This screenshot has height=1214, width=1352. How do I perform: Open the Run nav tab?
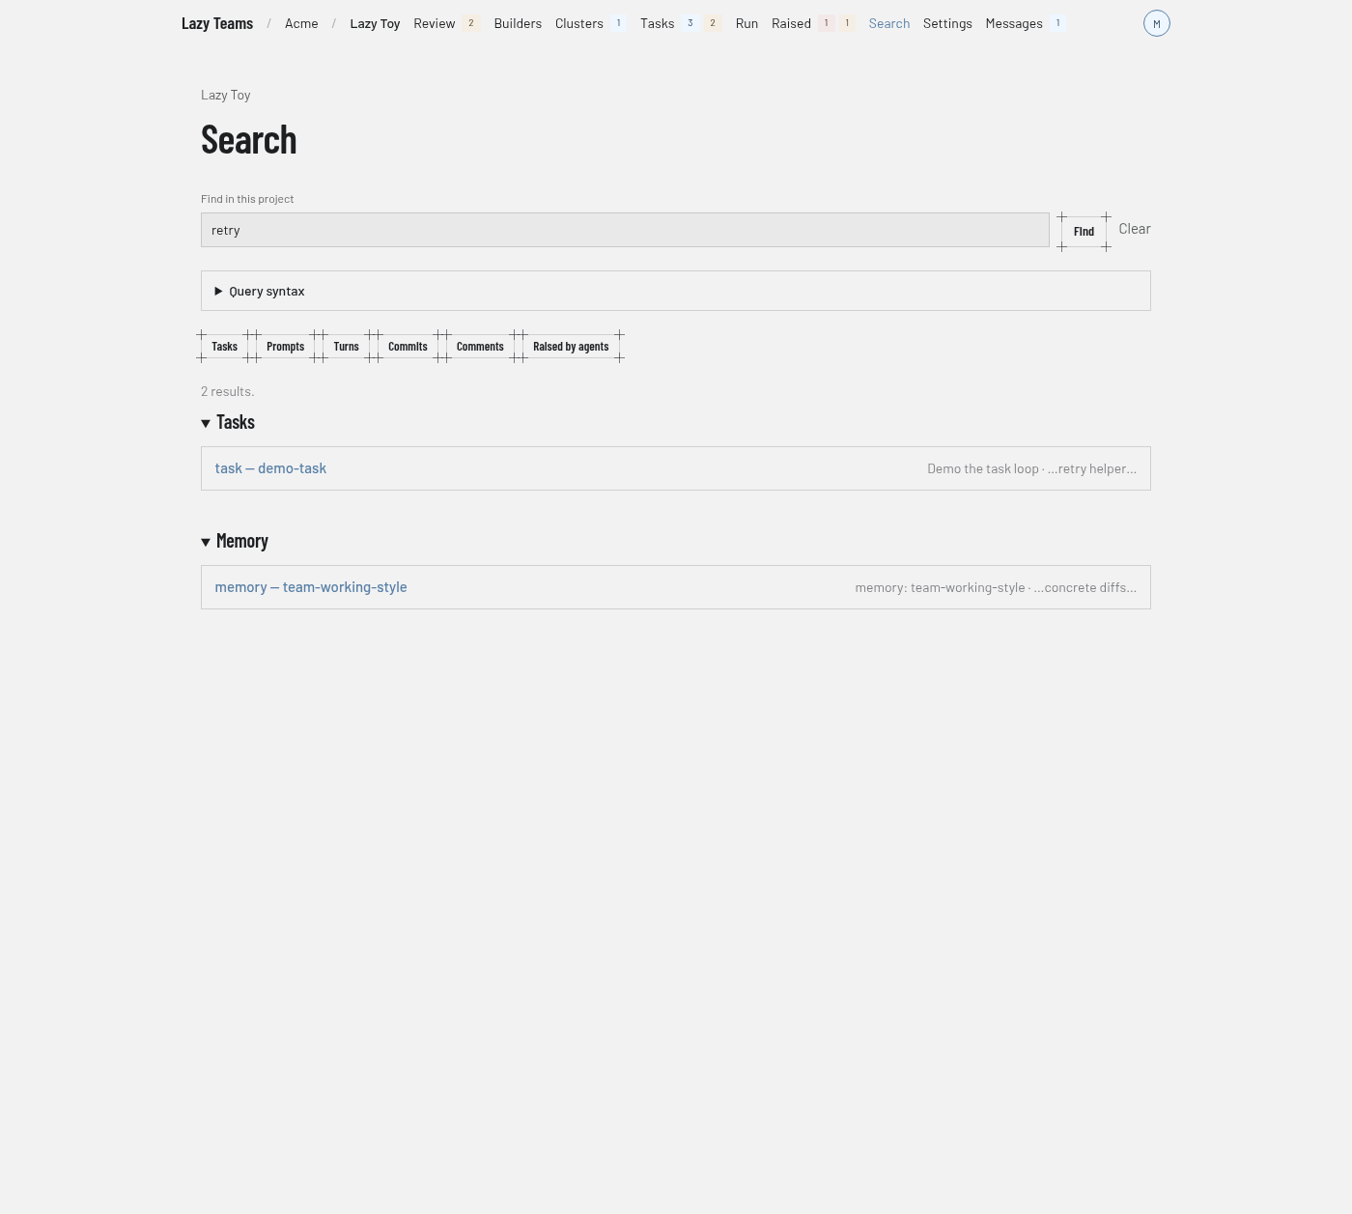click(x=746, y=23)
